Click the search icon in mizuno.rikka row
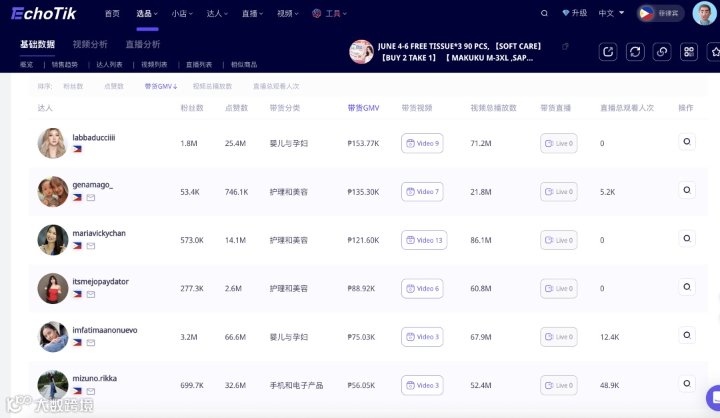Viewport: 720px width, 418px height. coord(687,383)
